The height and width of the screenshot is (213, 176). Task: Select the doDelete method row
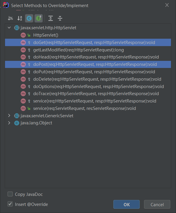tap(88, 79)
